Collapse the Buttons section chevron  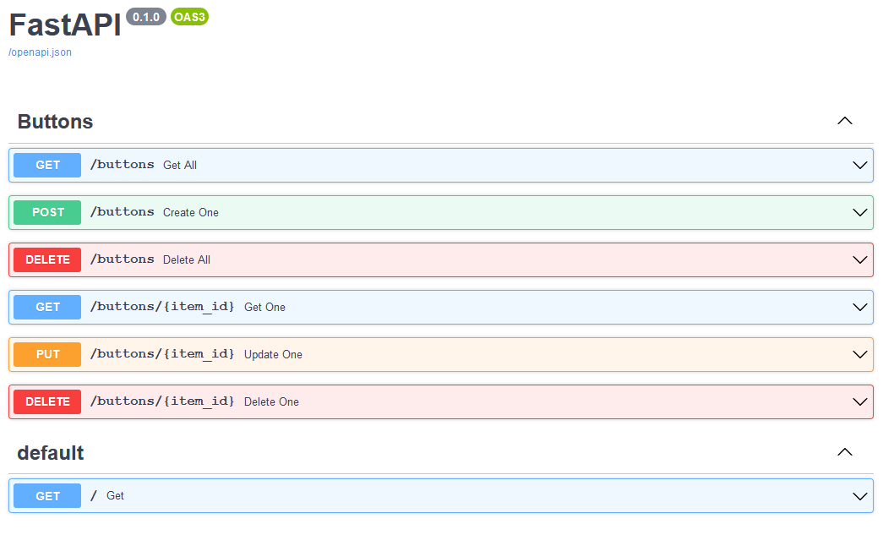pos(845,121)
